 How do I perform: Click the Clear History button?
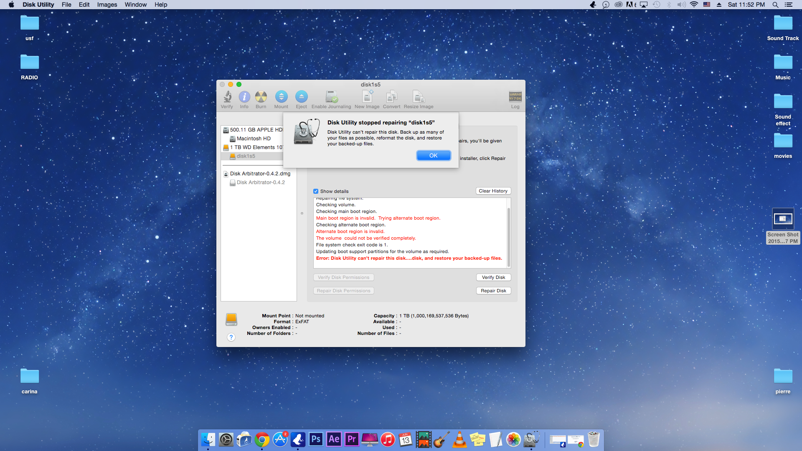click(x=493, y=191)
